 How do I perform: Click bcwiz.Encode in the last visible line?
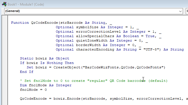click(x=67, y=99)
